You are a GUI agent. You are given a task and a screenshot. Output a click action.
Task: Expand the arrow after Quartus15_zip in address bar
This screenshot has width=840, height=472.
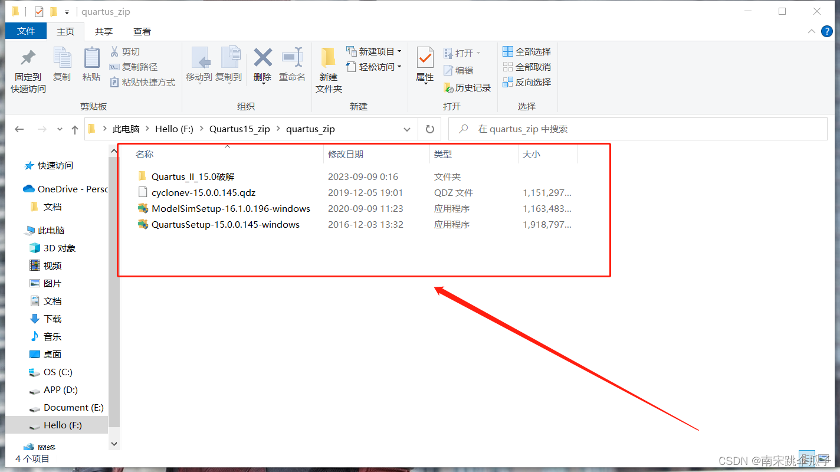pos(278,129)
